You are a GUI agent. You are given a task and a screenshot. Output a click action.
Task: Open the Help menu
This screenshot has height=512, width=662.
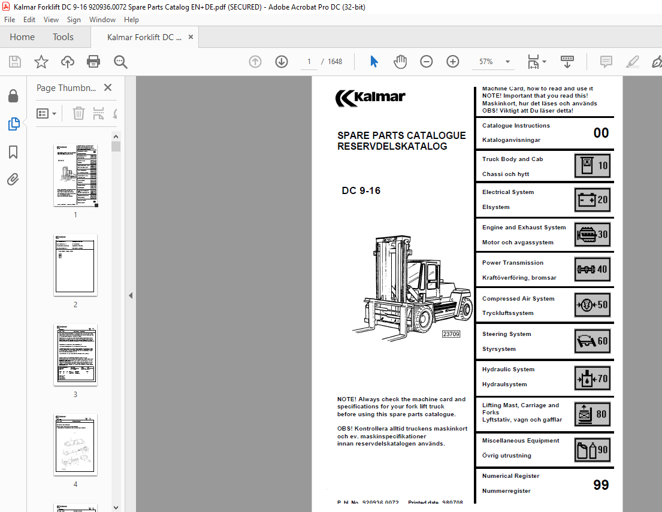(131, 19)
